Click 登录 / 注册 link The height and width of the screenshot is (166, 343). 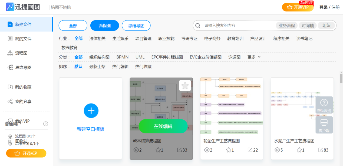[x=329, y=7]
